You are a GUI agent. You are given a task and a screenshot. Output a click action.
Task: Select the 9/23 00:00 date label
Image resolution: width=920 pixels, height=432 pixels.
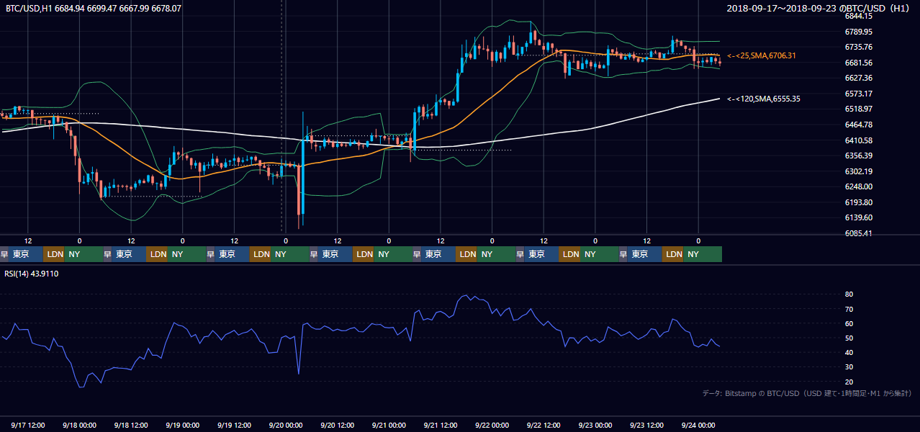pyautogui.click(x=595, y=425)
